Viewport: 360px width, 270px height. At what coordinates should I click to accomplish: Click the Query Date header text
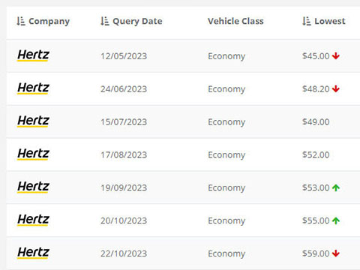click(x=137, y=22)
